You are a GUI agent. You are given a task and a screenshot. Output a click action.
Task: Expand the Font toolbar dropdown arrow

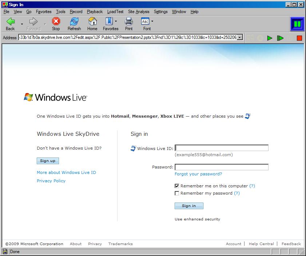152,21
